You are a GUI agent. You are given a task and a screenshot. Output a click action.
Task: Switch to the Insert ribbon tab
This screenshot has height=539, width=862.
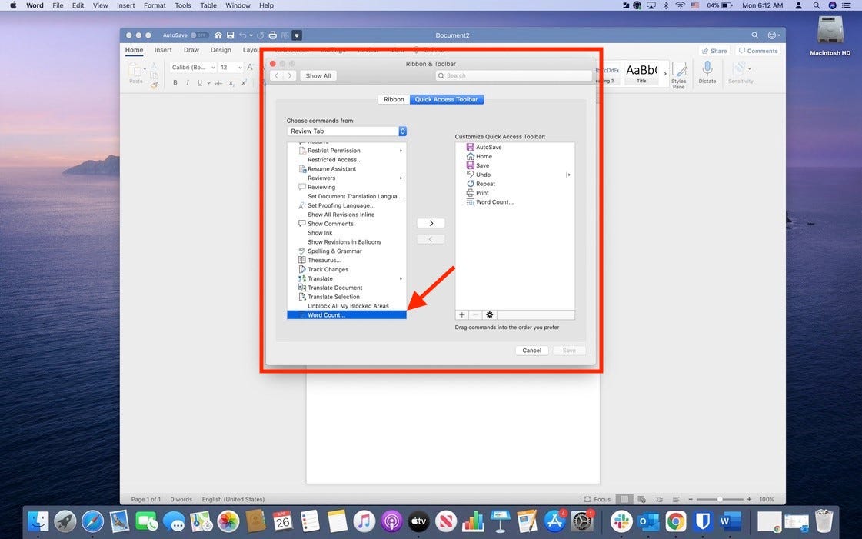click(163, 50)
